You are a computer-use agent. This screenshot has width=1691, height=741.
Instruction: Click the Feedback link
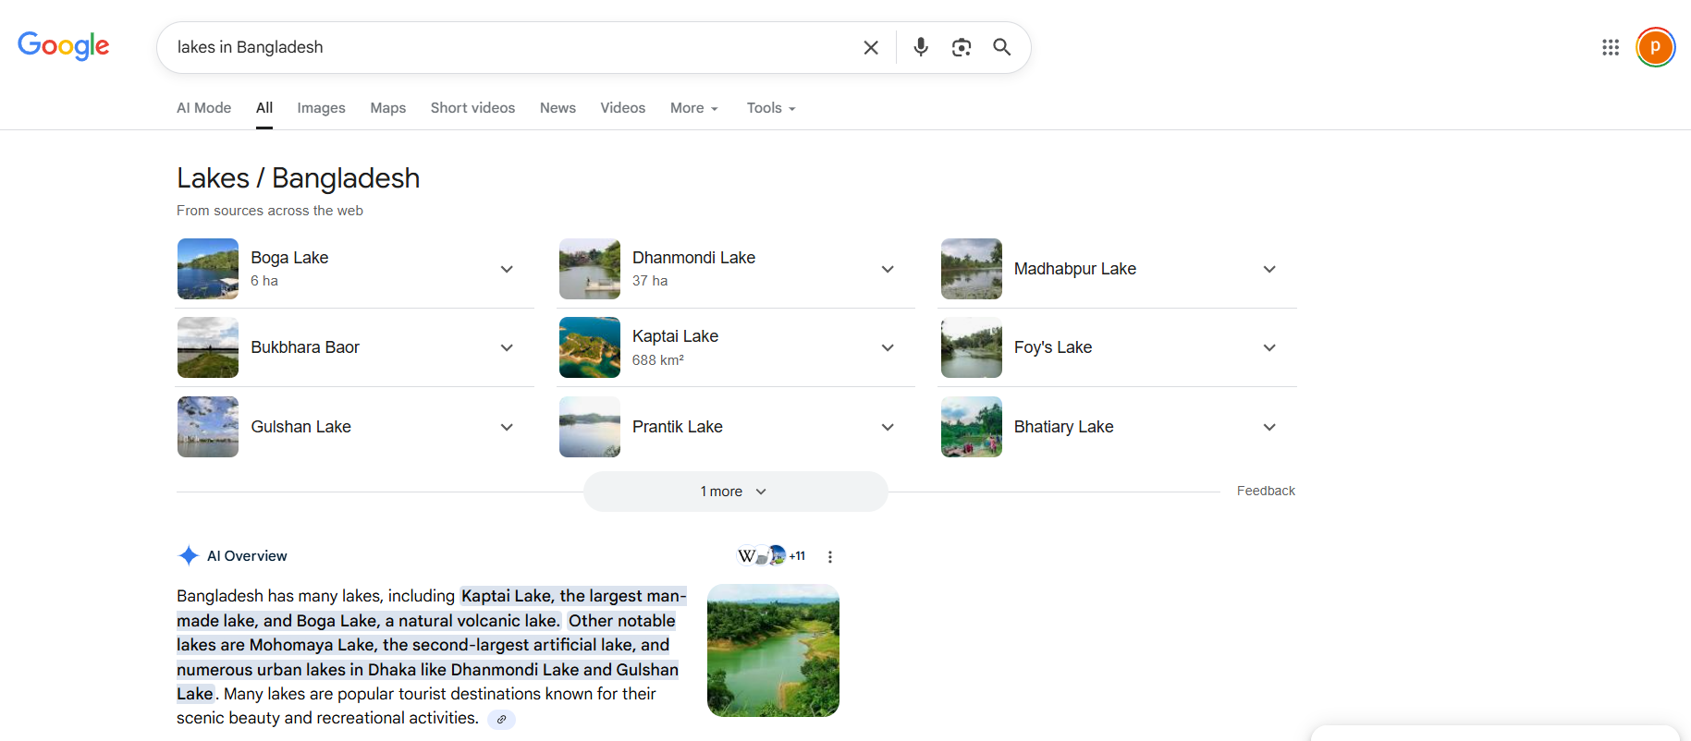pos(1266,491)
